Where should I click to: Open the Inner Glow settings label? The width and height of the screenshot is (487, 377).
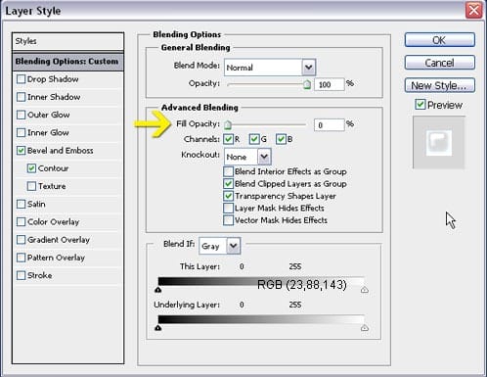click(x=48, y=133)
